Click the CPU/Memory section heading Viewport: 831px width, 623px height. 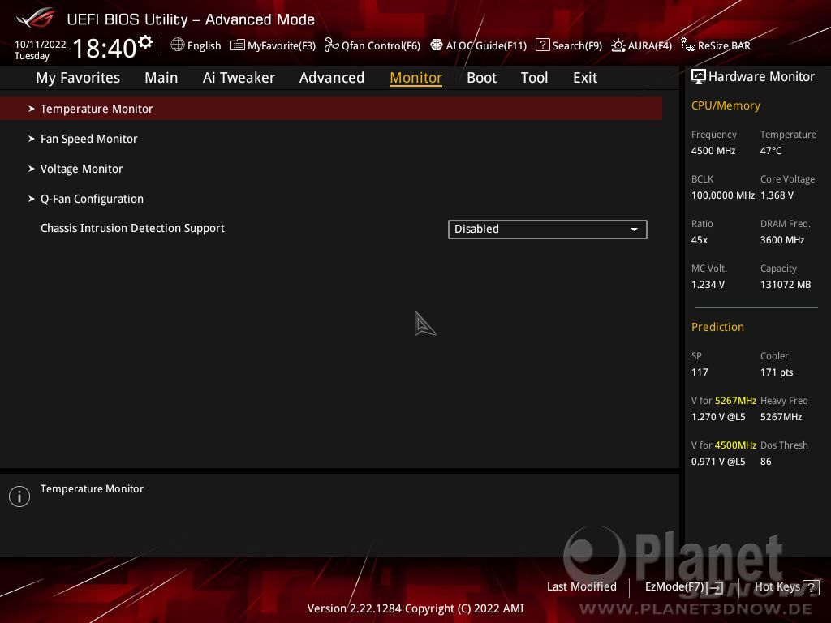coord(726,106)
